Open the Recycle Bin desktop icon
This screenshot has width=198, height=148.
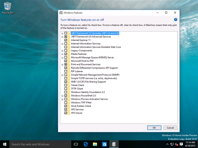point(8,8)
